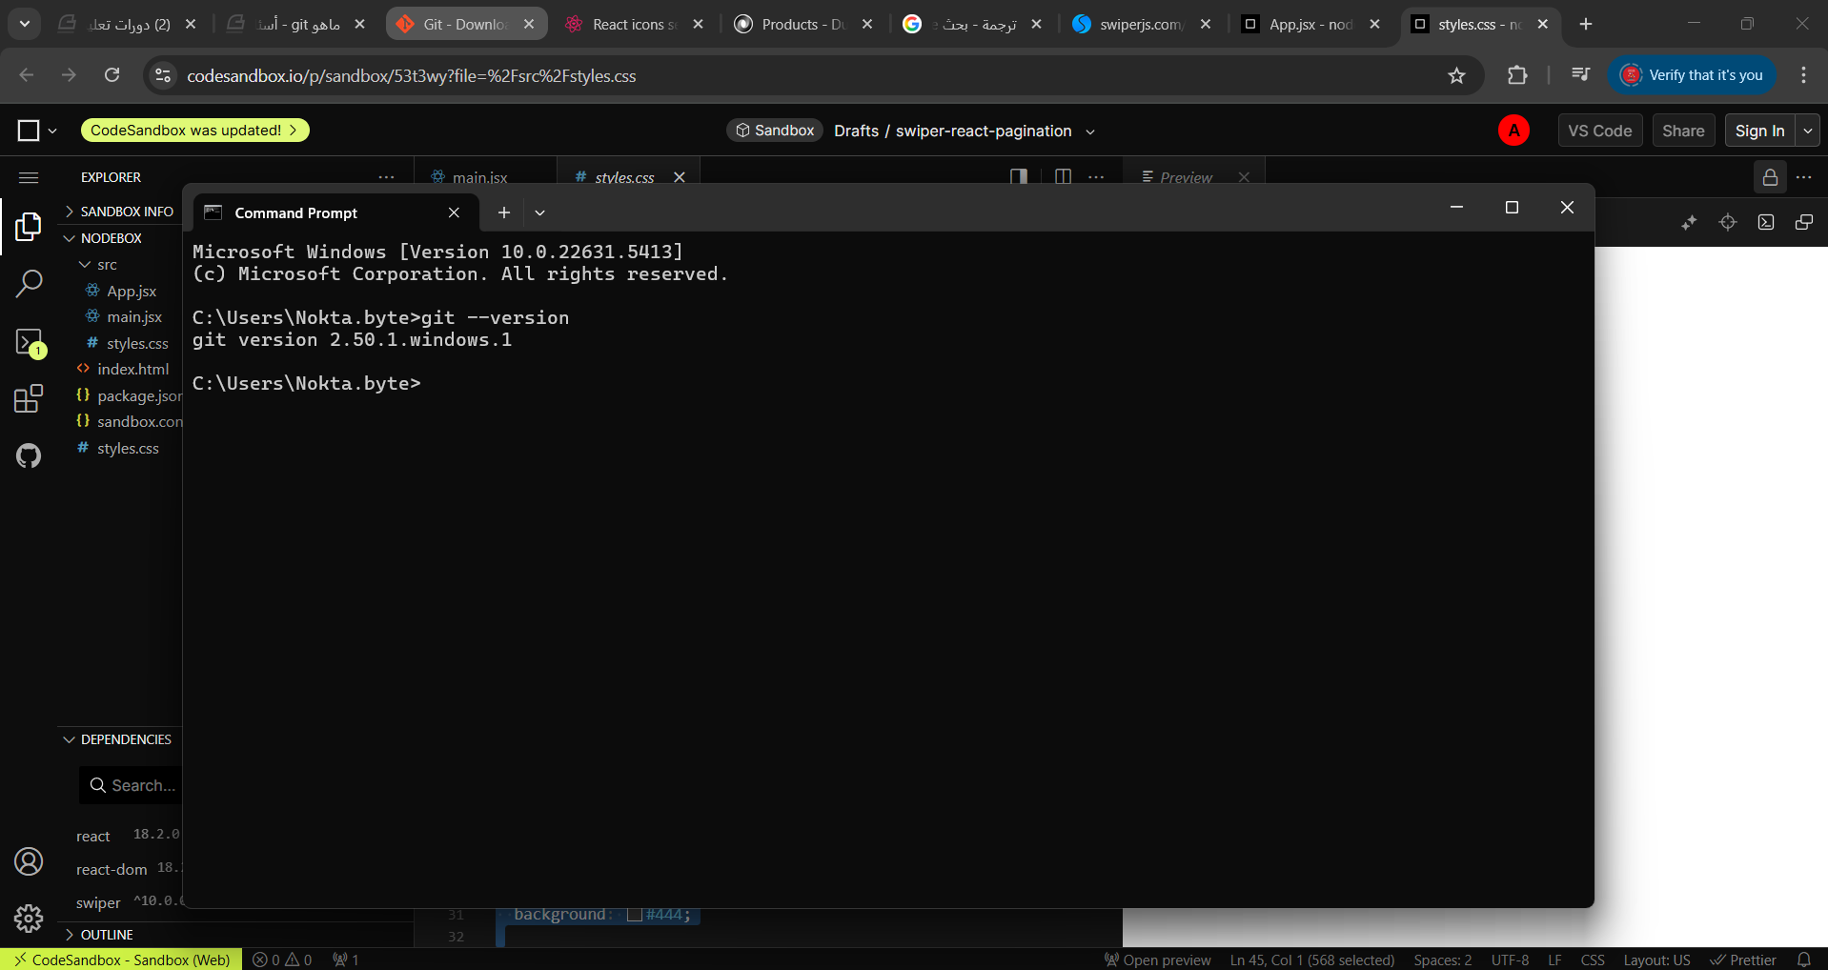Open the Settings gear in activity bar
1828x970 pixels.
[29, 918]
